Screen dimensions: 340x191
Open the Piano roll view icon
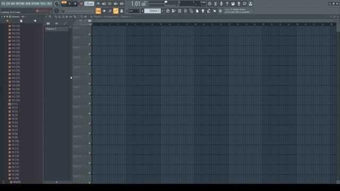[x=174, y=11]
